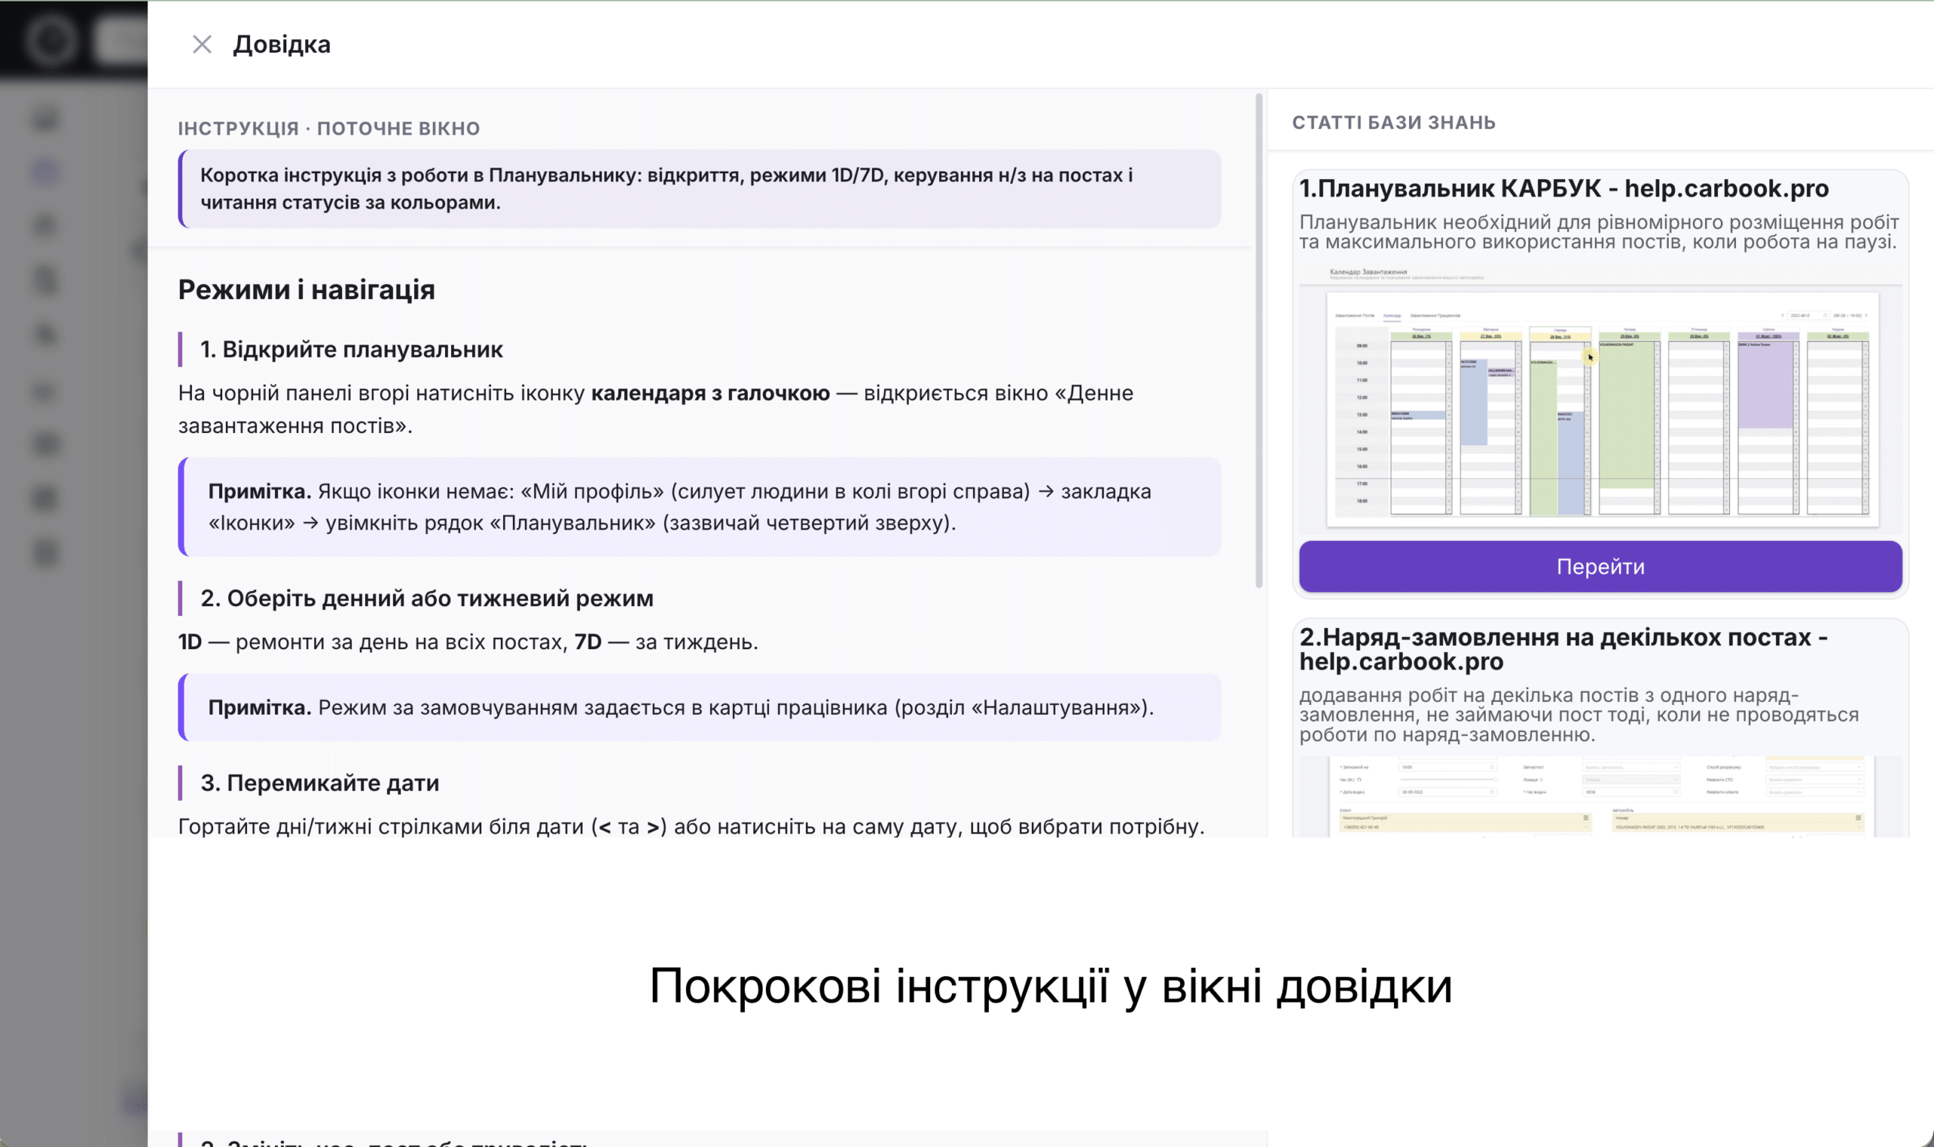
Task: Click the summary box starting Коротка інструкція
Action: 700,189
